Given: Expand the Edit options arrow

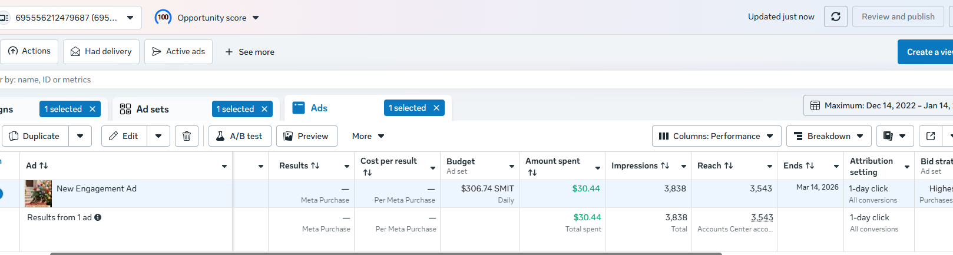Looking at the screenshot, I should pyautogui.click(x=158, y=136).
